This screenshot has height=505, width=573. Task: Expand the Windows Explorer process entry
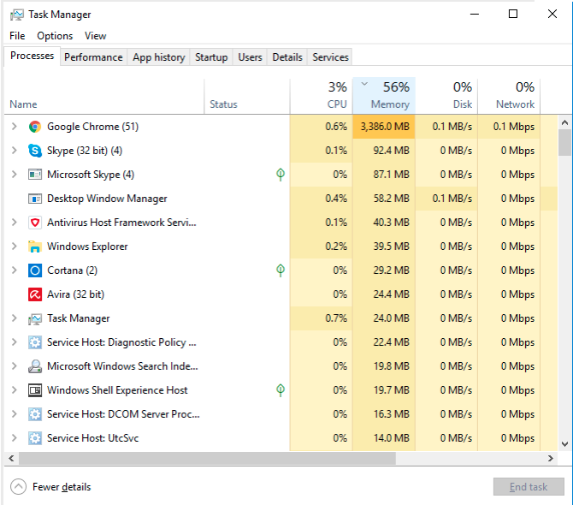[15, 247]
